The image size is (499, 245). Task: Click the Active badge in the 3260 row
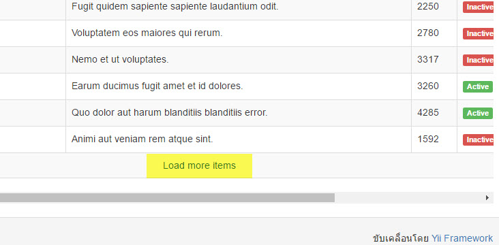478,86
